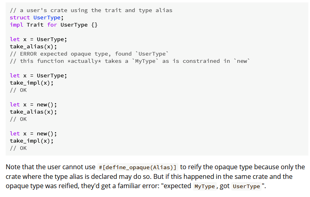Screen dimensions: 310x197
Task: Click the #[define_opaque(Alias)] inline code
Action: 138,168
